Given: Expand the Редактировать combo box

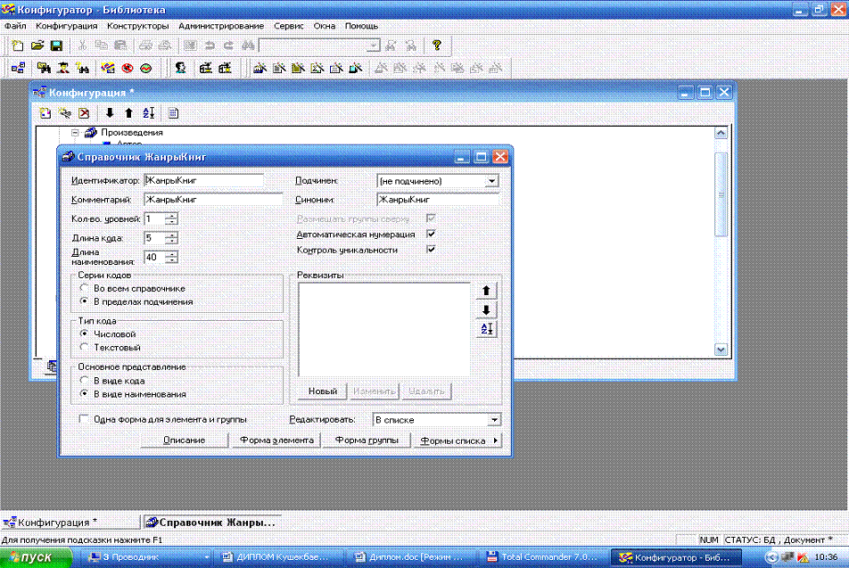Looking at the screenshot, I should (494, 419).
